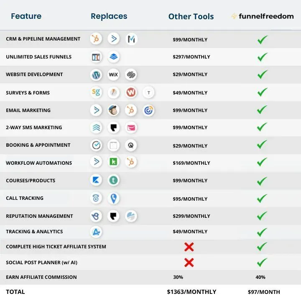Click the Kajabi icon in Courses/Products row
Screen dimensions: 301x301
pos(96,180)
